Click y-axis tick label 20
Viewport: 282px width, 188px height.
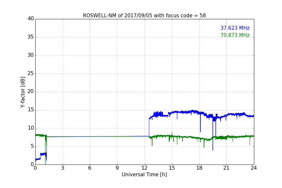31,91
